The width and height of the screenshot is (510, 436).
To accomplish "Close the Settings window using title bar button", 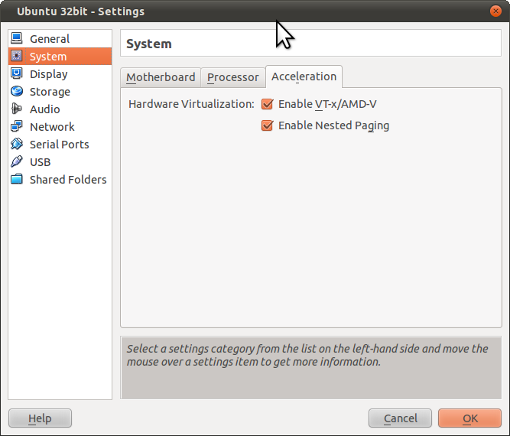I will click(497, 11).
